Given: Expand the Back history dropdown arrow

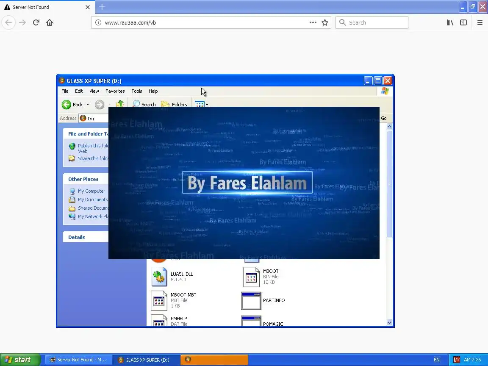Looking at the screenshot, I should pyautogui.click(x=88, y=105).
